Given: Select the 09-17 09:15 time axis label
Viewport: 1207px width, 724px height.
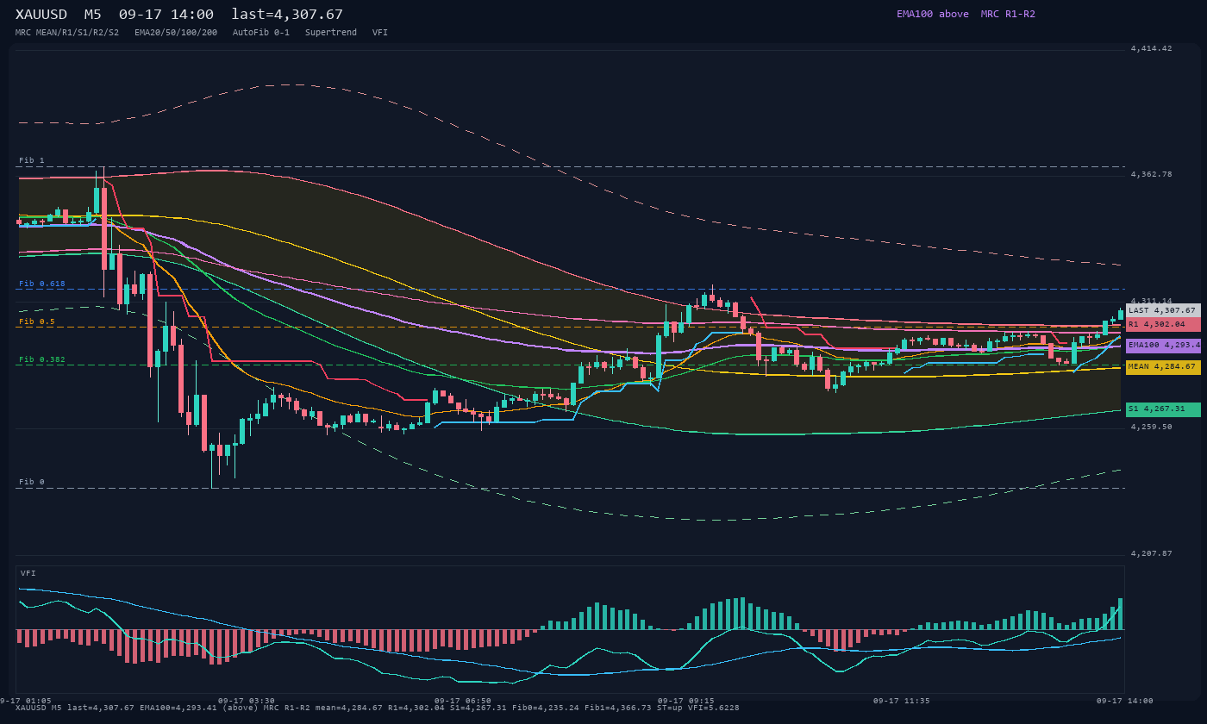Looking at the screenshot, I should tap(685, 701).
